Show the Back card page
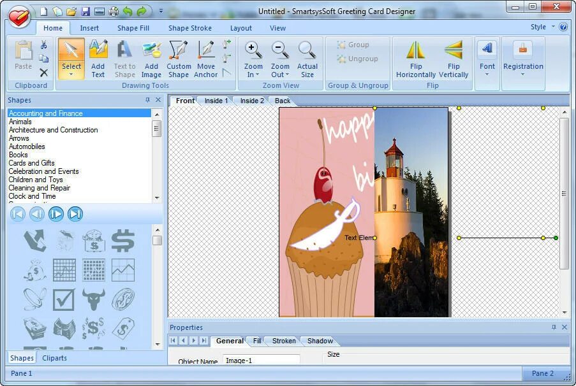Image resolution: width=576 pixels, height=386 pixels. (282, 101)
